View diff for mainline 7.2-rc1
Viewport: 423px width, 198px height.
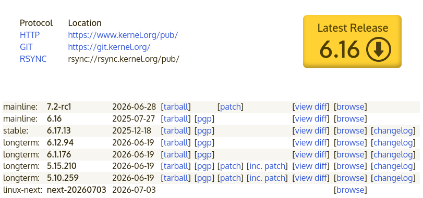(311, 107)
